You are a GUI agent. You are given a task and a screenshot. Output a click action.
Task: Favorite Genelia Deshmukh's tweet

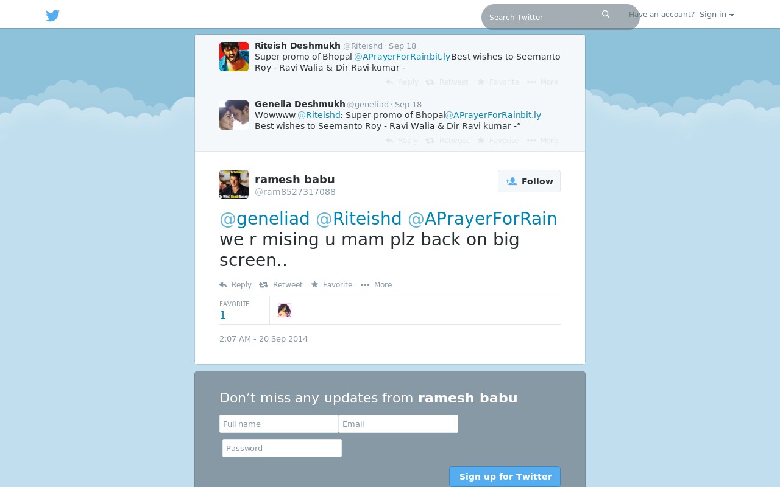(x=498, y=141)
